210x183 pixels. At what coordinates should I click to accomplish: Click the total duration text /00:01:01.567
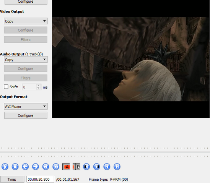[x=68, y=180]
